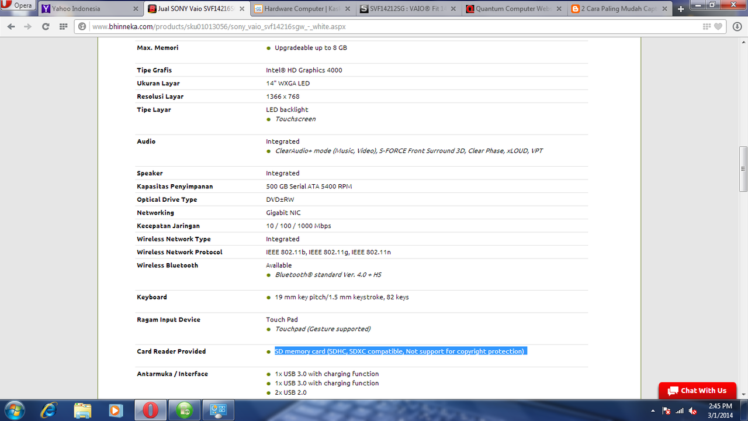Image resolution: width=748 pixels, height=421 pixels.
Task: Click the 2x USB 2.0 entry
Action: click(291, 392)
